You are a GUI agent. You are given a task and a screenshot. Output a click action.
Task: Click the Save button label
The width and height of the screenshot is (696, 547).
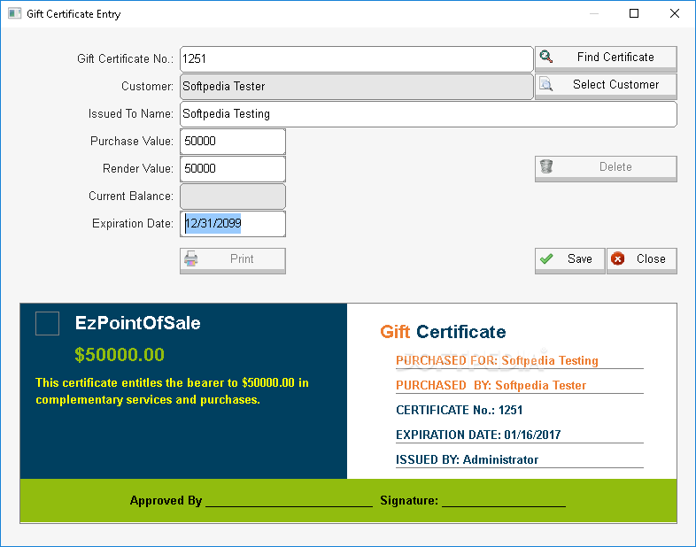(x=580, y=258)
